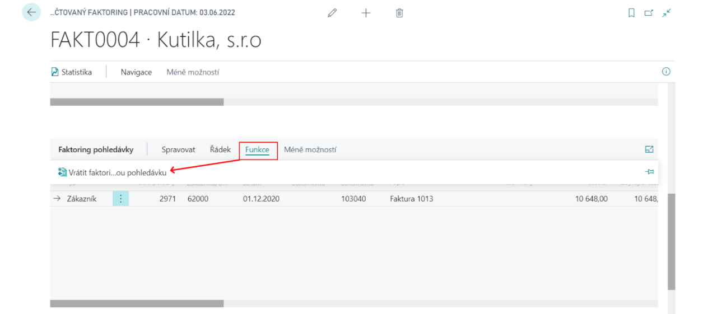Viewport: 717px width, 314px height.
Task: Pin the Funkce action bar
Action: (x=649, y=172)
